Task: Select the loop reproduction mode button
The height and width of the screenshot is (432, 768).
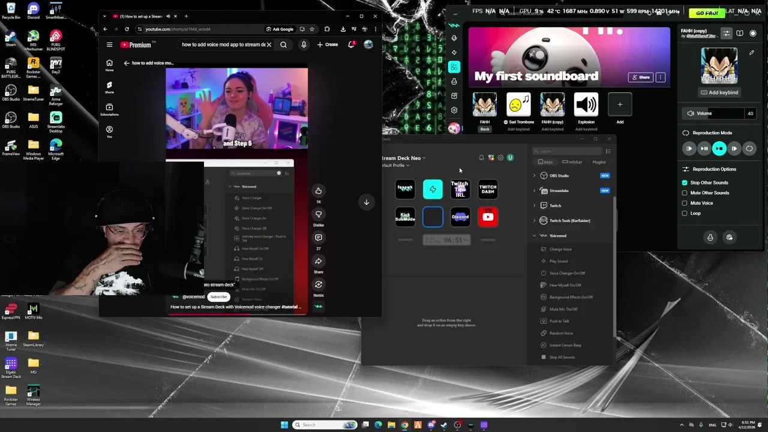Action: pyautogui.click(x=749, y=148)
